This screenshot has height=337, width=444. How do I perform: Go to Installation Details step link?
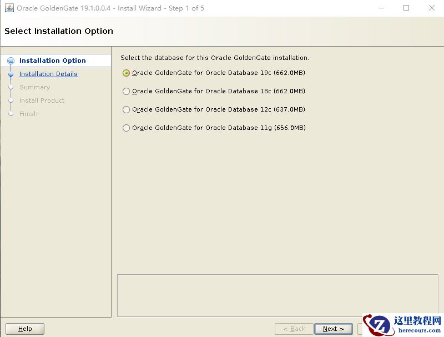48,74
